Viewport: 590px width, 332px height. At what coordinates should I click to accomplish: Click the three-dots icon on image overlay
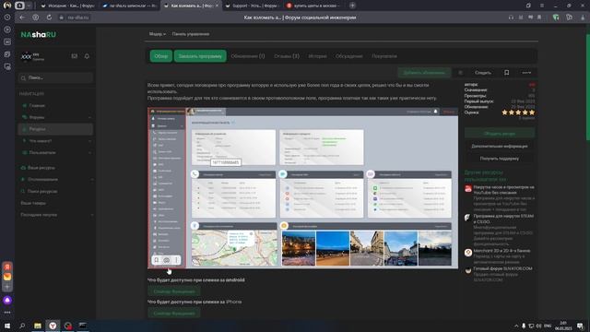(x=176, y=260)
